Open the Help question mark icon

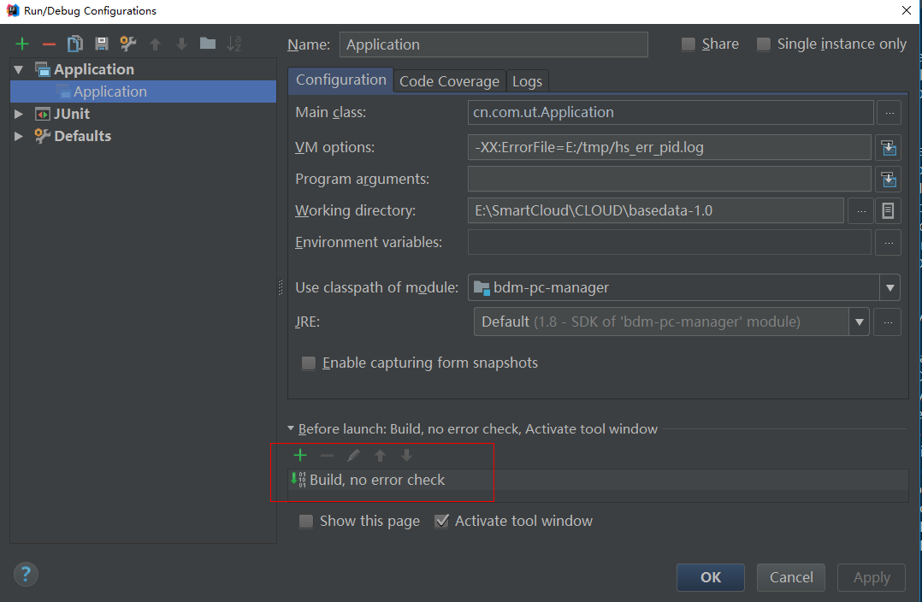click(26, 574)
